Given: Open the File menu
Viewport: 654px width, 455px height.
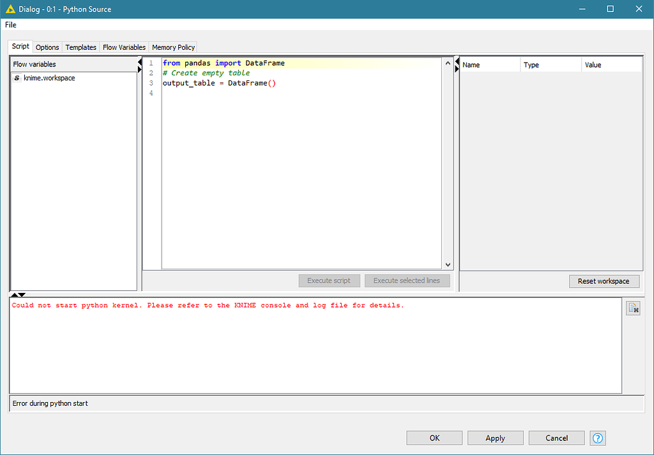Looking at the screenshot, I should click(10, 24).
